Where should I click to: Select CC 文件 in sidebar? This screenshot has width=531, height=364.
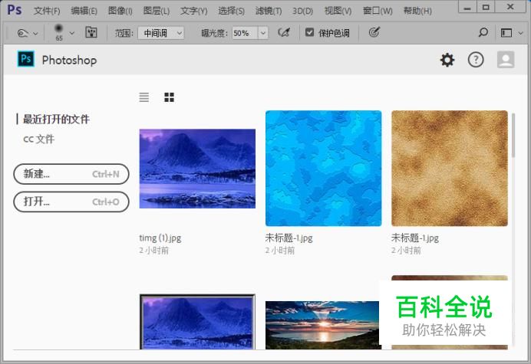pyautogui.click(x=38, y=139)
